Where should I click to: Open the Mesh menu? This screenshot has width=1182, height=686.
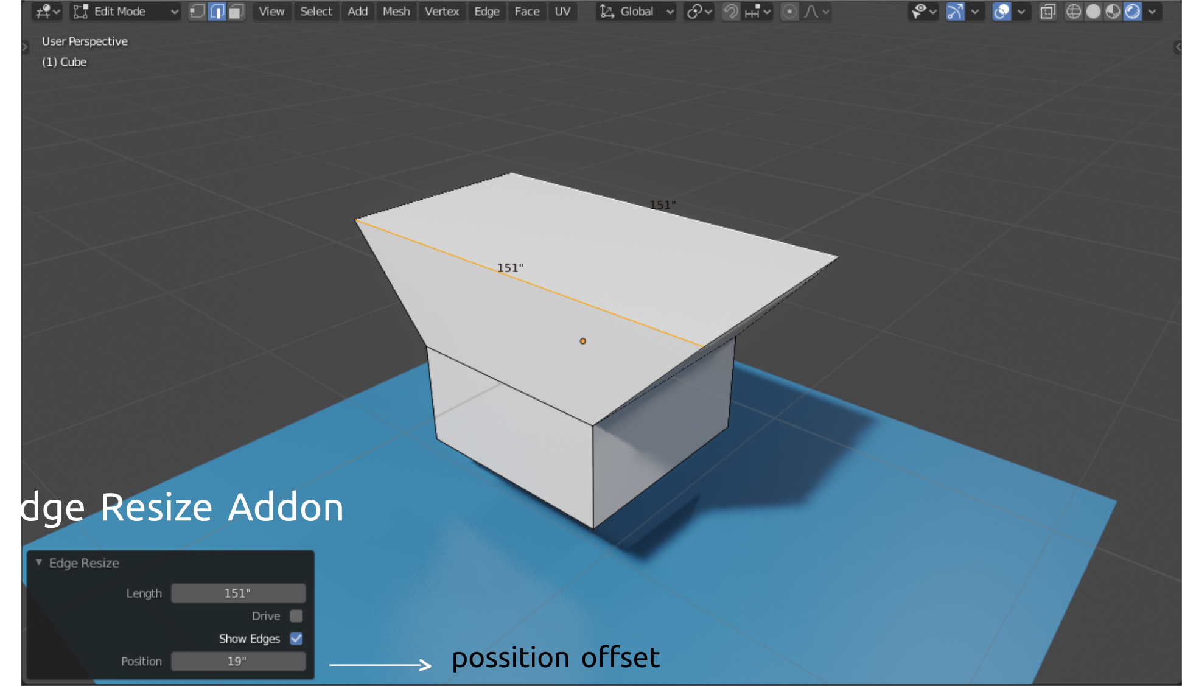396,12
